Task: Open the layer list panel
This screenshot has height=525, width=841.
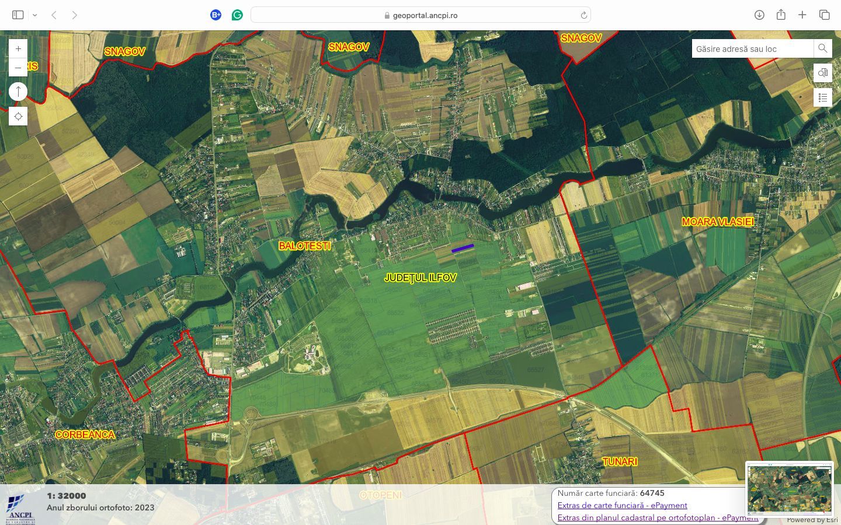Action: click(823, 97)
